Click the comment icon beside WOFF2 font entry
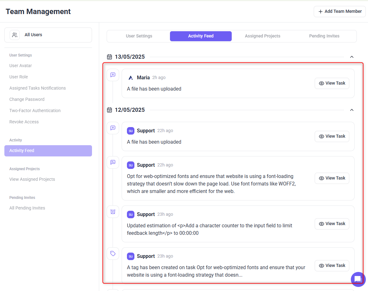 113,162
